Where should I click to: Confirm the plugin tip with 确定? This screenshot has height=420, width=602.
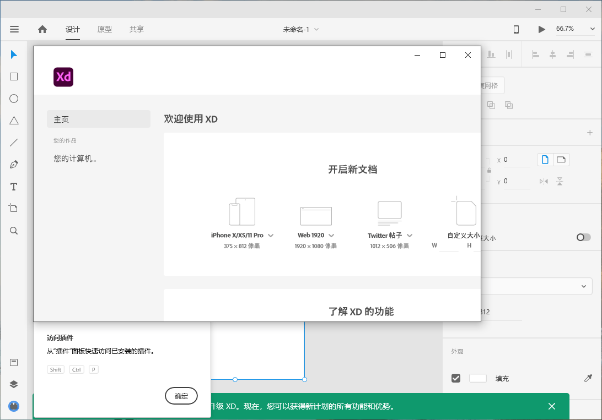click(x=181, y=396)
